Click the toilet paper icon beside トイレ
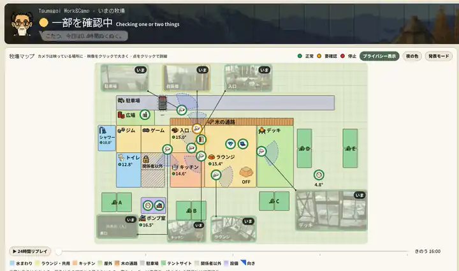The height and width of the screenshot is (271, 459). [121, 157]
